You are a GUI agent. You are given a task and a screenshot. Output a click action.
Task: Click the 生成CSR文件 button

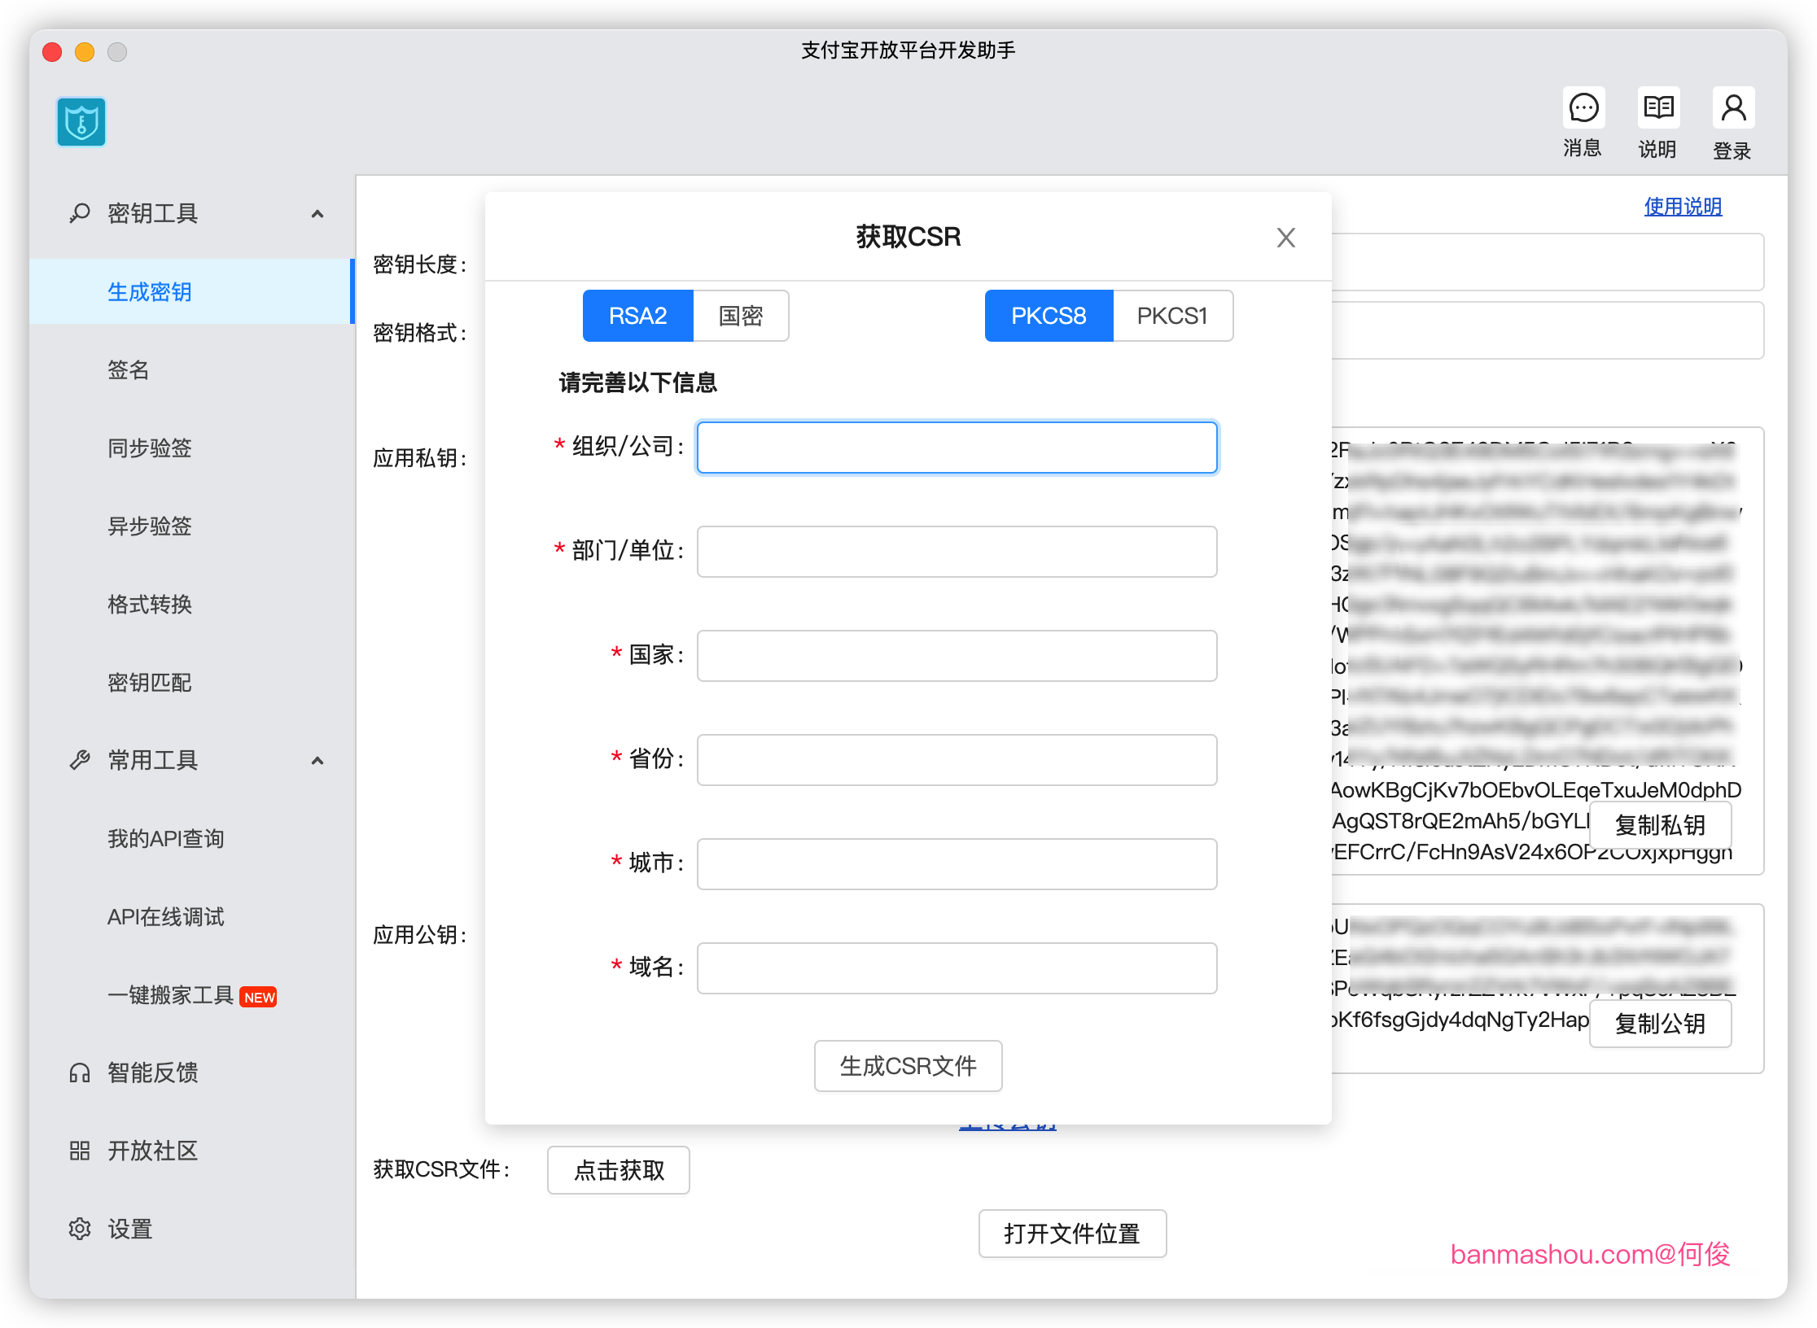click(908, 1066)
